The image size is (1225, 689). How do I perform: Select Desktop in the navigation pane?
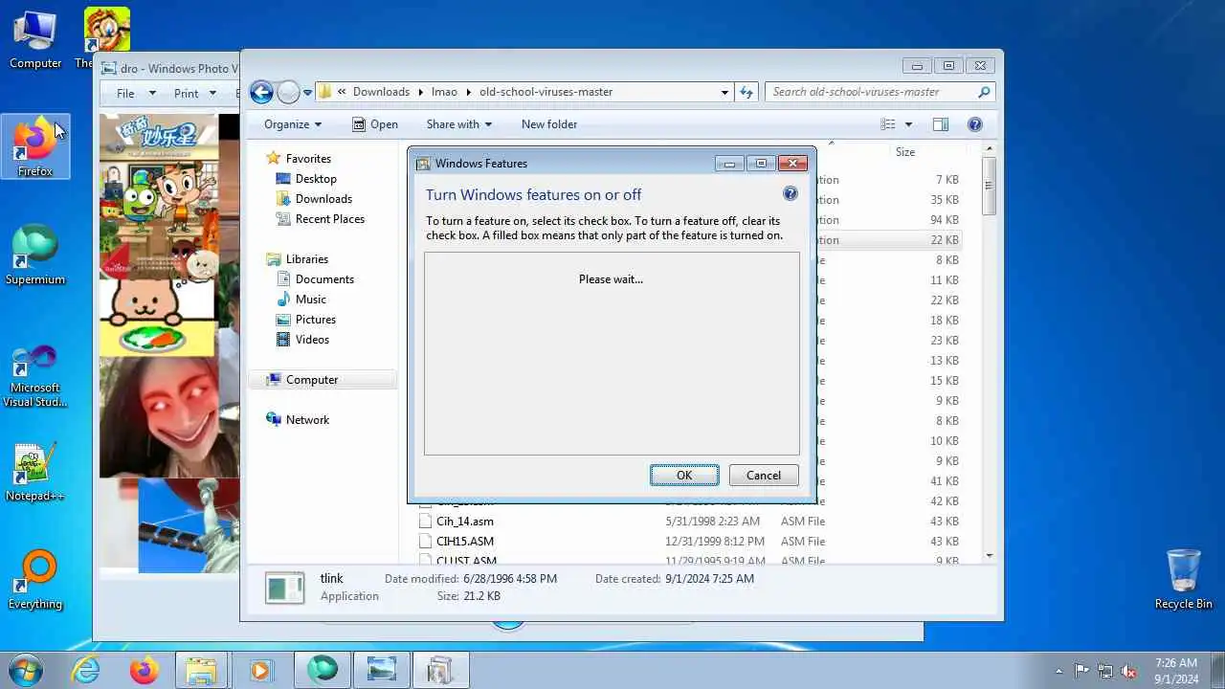316,179
